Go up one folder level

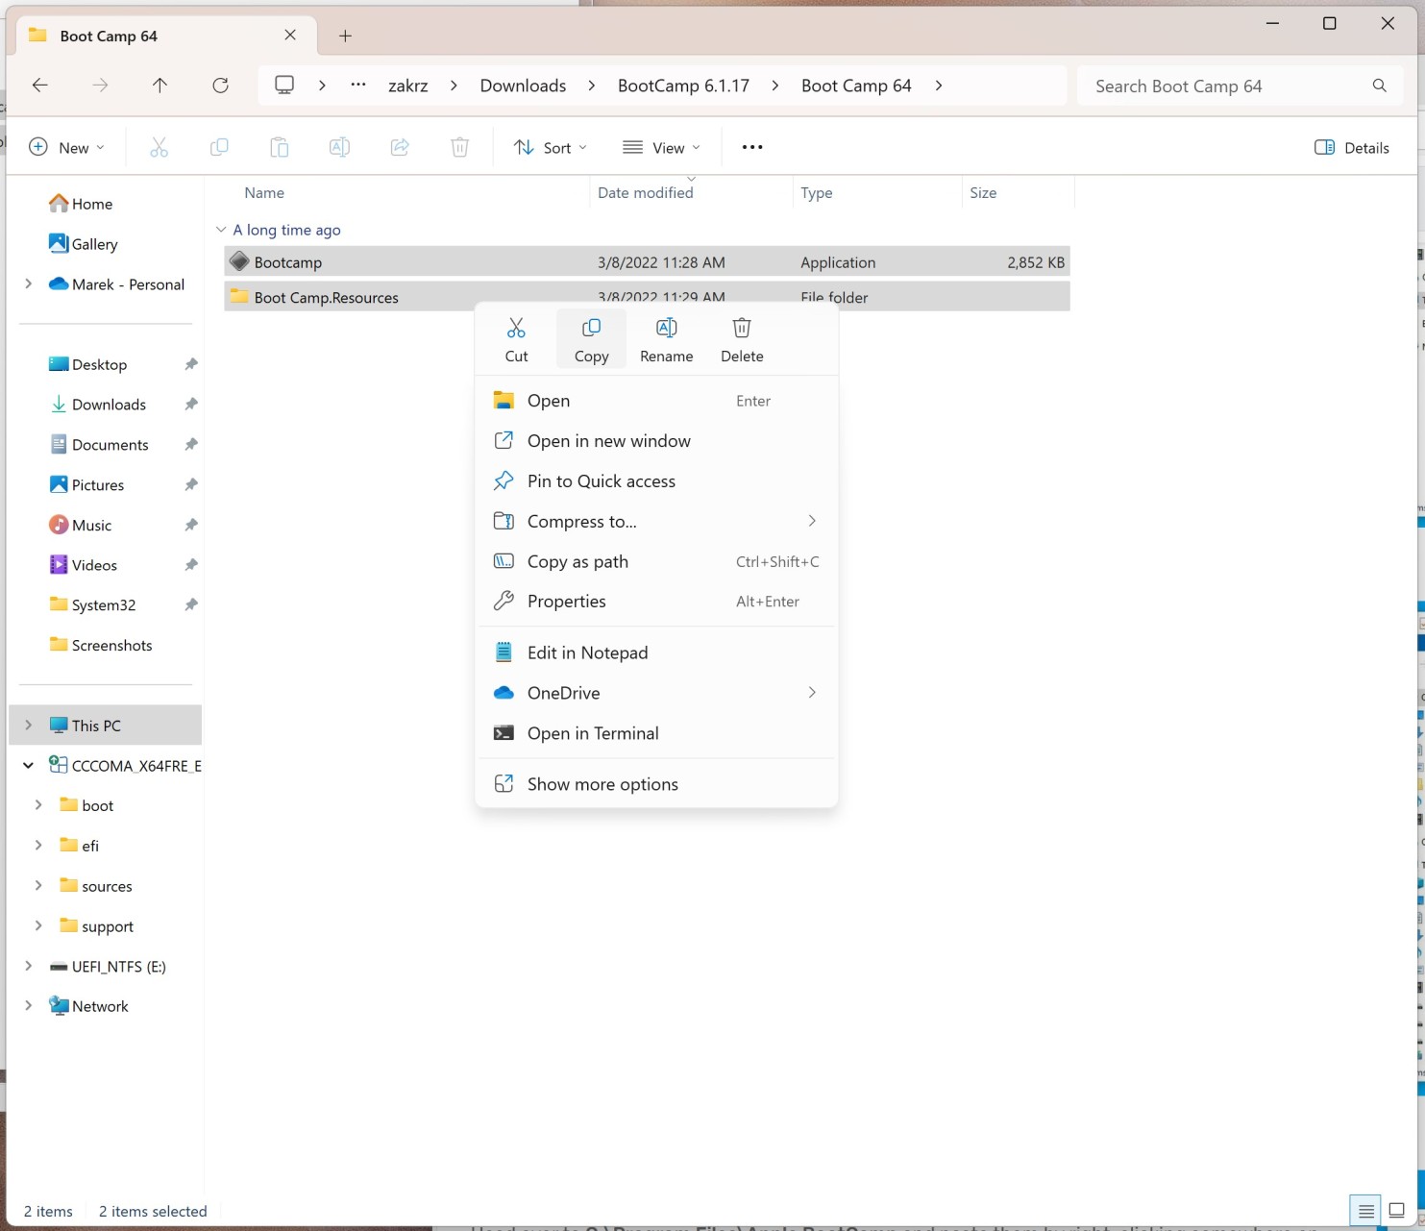(160, 86)
